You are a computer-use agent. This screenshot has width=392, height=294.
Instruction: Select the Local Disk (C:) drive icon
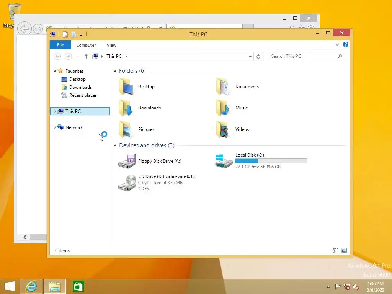coord(224,161)
